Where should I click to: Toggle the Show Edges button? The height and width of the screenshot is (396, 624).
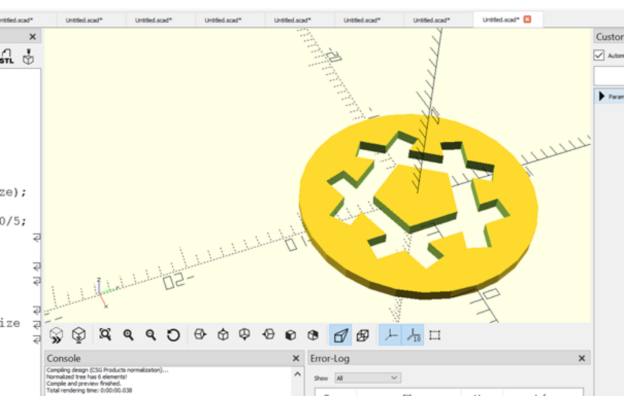[x=434, y=335]
